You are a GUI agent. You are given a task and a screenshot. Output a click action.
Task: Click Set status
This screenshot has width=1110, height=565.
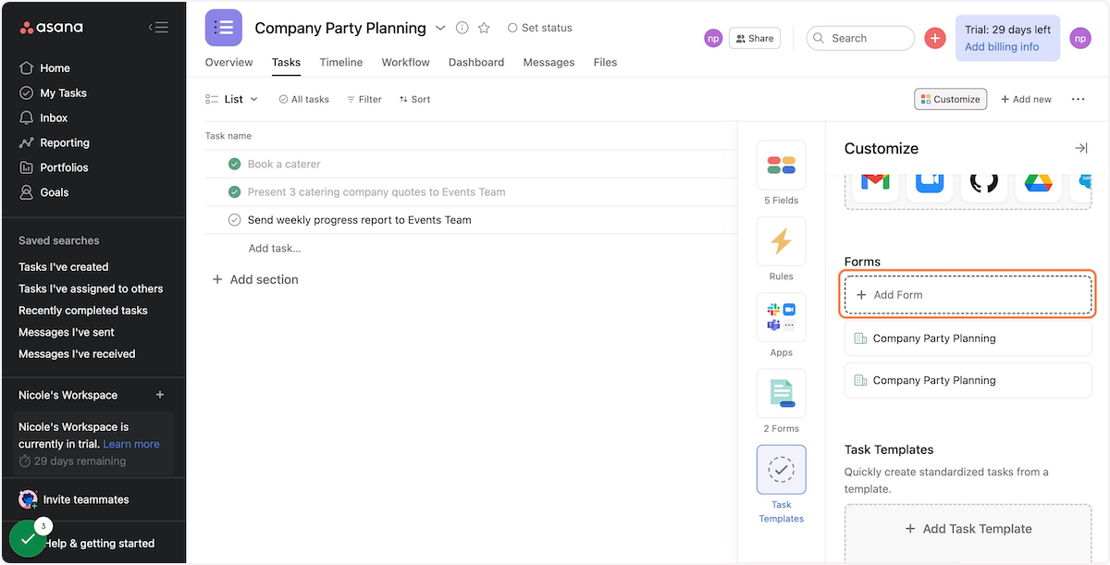[x=540, y=28]
